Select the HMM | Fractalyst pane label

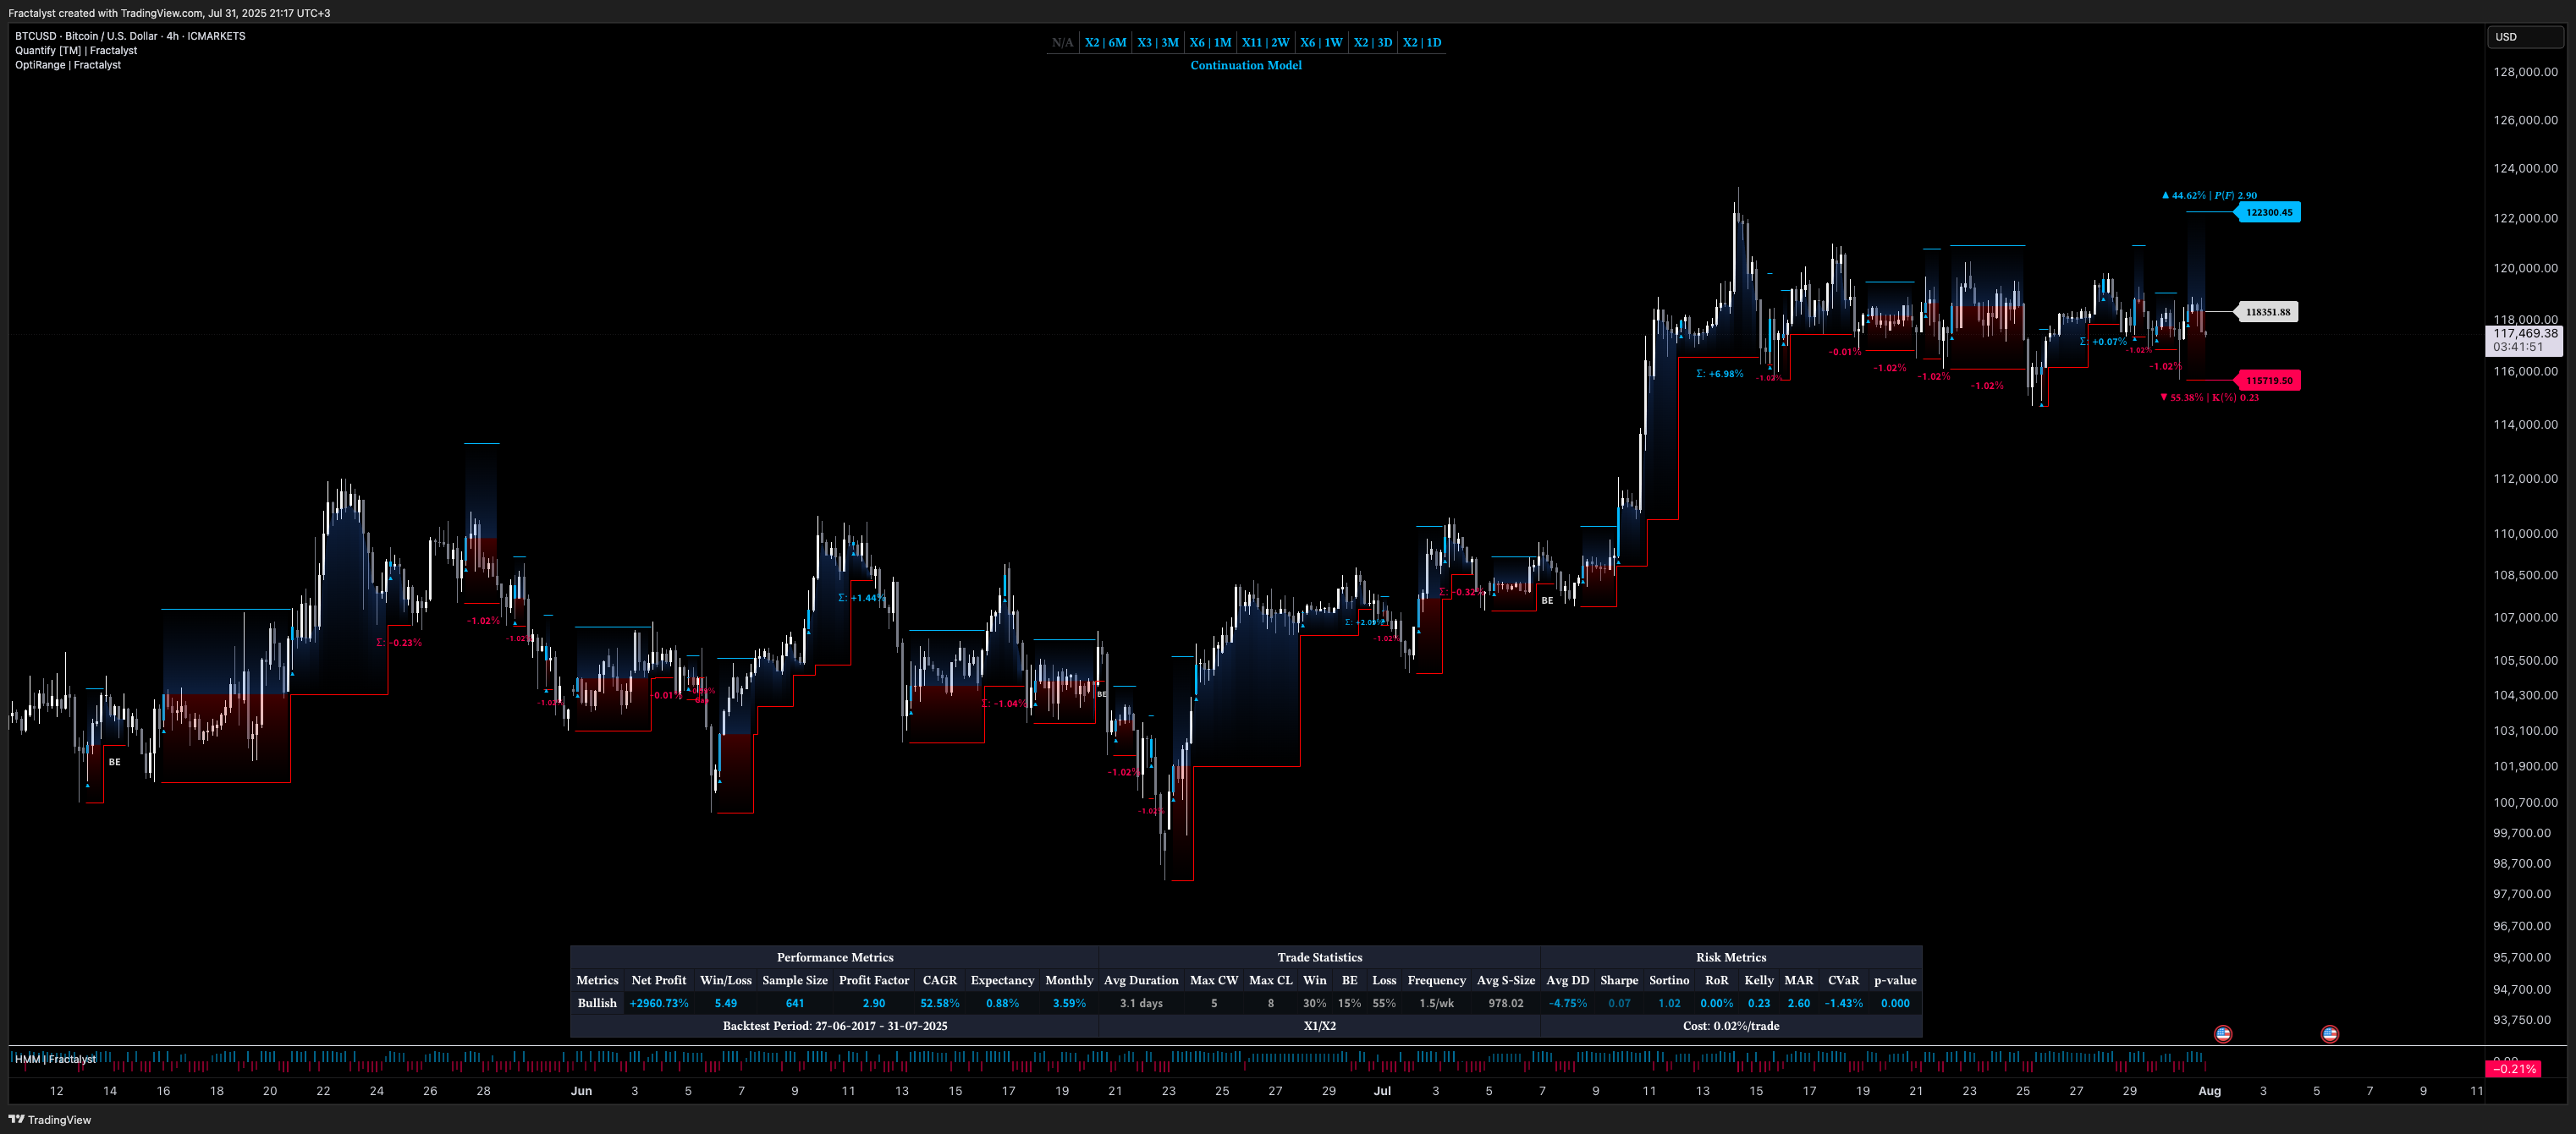coord(55,1059)
